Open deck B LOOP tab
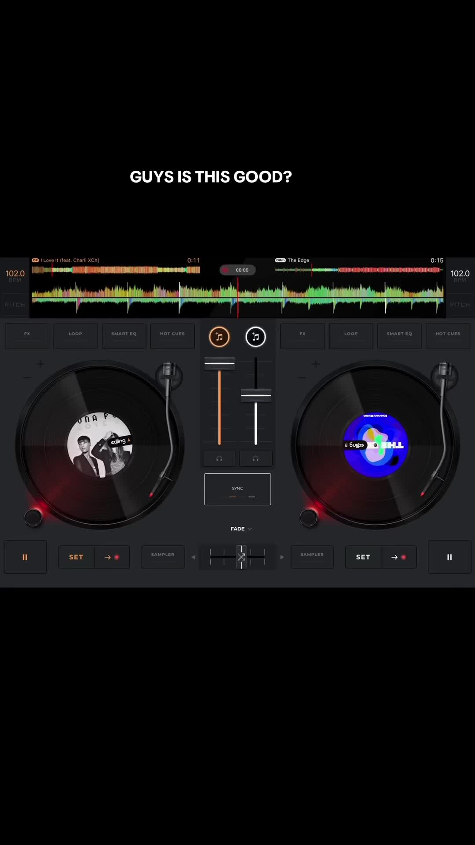Screen dimensions: 475x845 point(351,336)
